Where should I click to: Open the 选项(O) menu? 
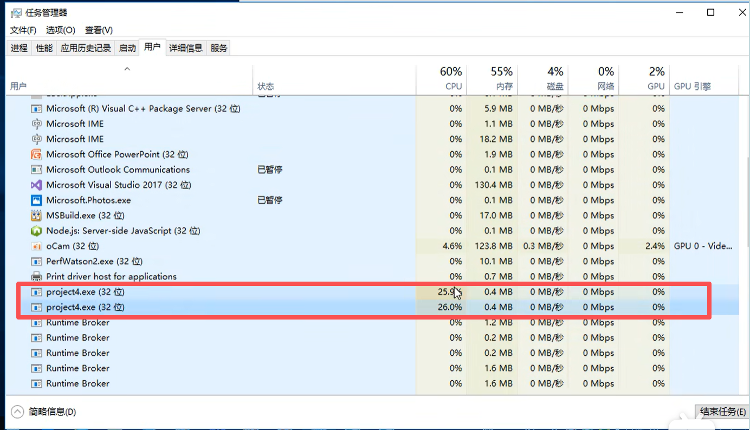[x=61, y=30]
